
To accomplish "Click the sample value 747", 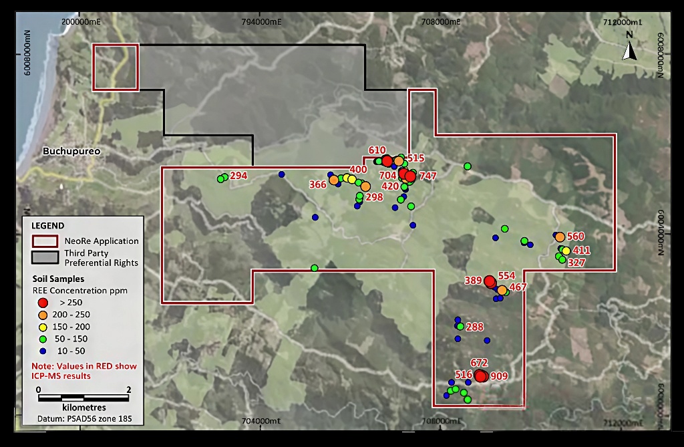I will pos(428,176).
